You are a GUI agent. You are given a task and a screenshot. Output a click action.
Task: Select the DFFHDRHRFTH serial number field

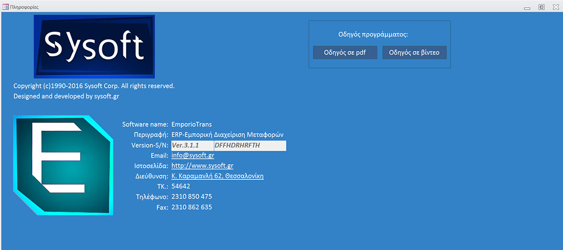[x=250, y=145]
